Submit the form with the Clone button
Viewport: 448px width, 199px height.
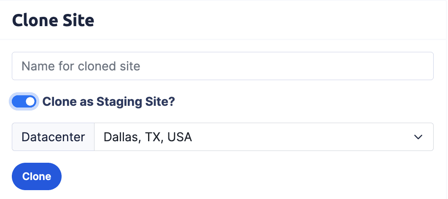(x=37, y=176)
